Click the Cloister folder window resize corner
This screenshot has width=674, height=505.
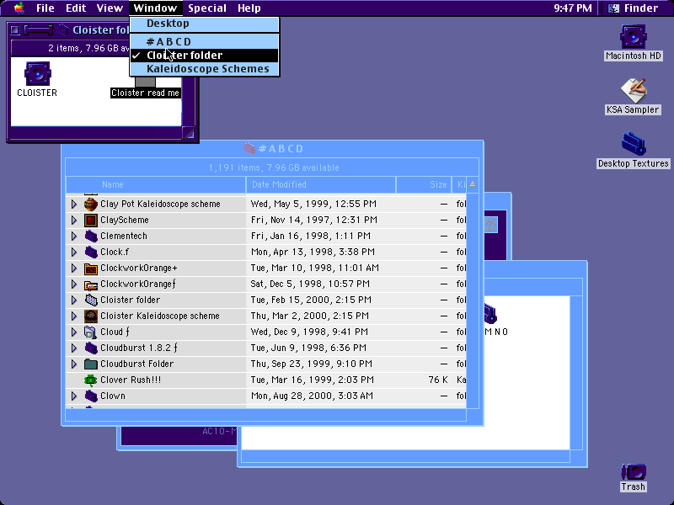coord(188,133)
